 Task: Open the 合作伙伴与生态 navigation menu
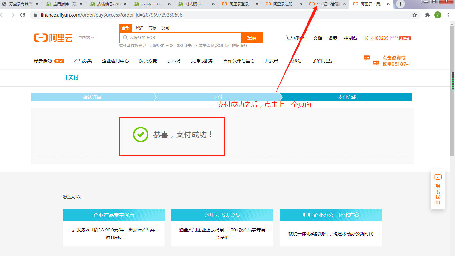[239, 61]
